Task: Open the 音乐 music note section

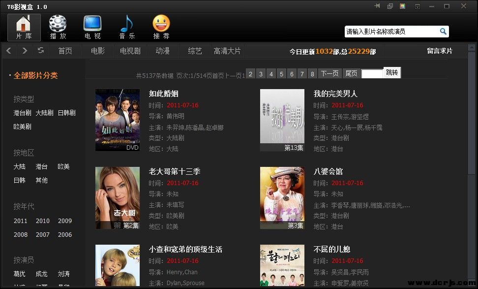Action: click(x=127, y=28)
